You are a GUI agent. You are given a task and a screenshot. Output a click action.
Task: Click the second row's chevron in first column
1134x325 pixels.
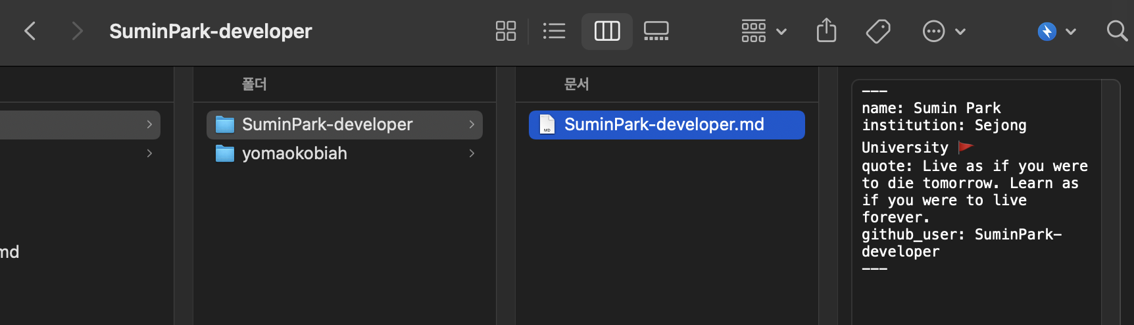tap(149, 153)
